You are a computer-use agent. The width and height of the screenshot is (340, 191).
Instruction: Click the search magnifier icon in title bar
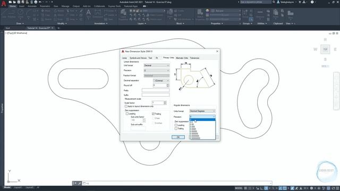point(274,2)
